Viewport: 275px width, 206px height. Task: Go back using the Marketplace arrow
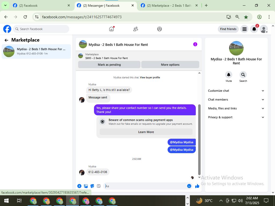point(6,40)
